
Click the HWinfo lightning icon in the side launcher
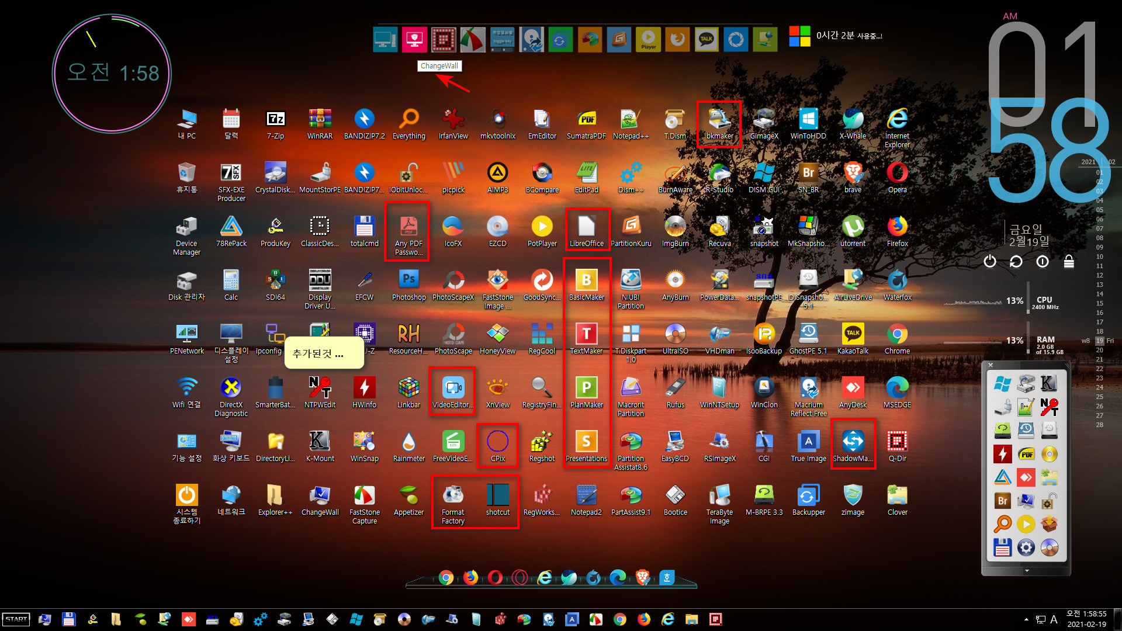1002,454
